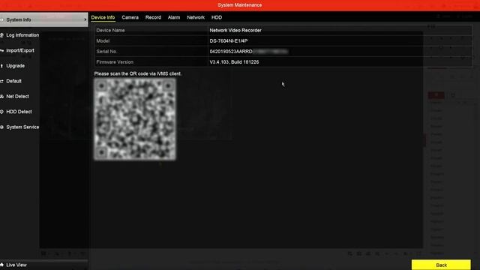Switch to Network tab
480x270 pixels.
[x=196, y=17]
